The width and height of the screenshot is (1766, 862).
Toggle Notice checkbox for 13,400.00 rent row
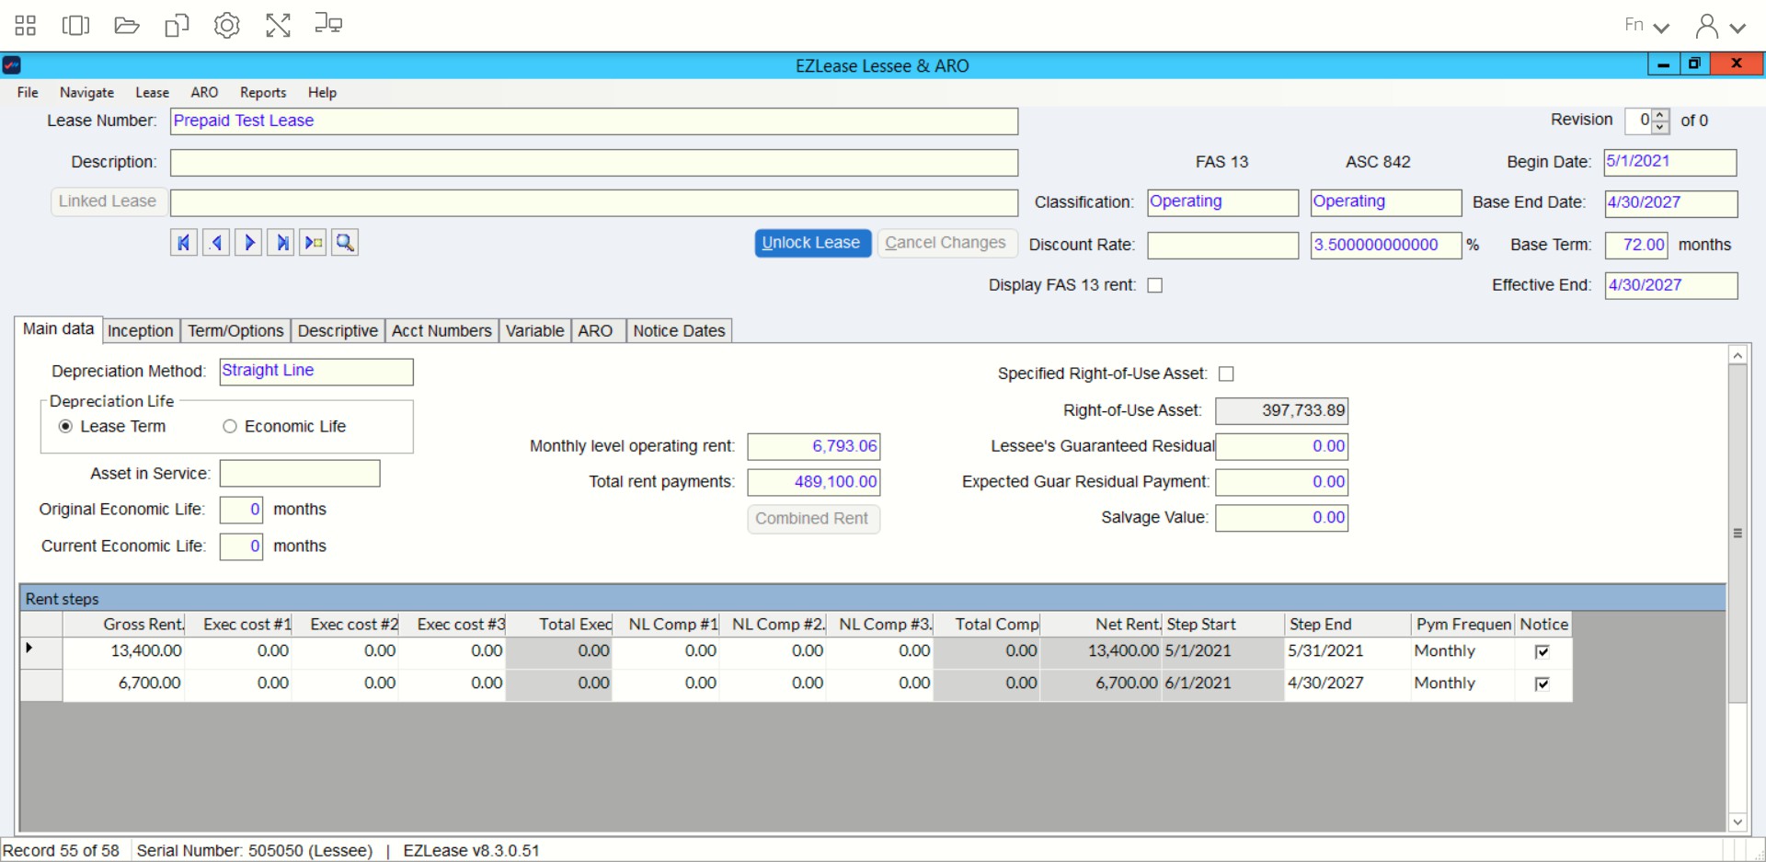click(1542, 651)
